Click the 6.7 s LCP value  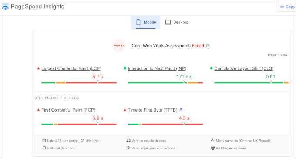click(98, 77)
